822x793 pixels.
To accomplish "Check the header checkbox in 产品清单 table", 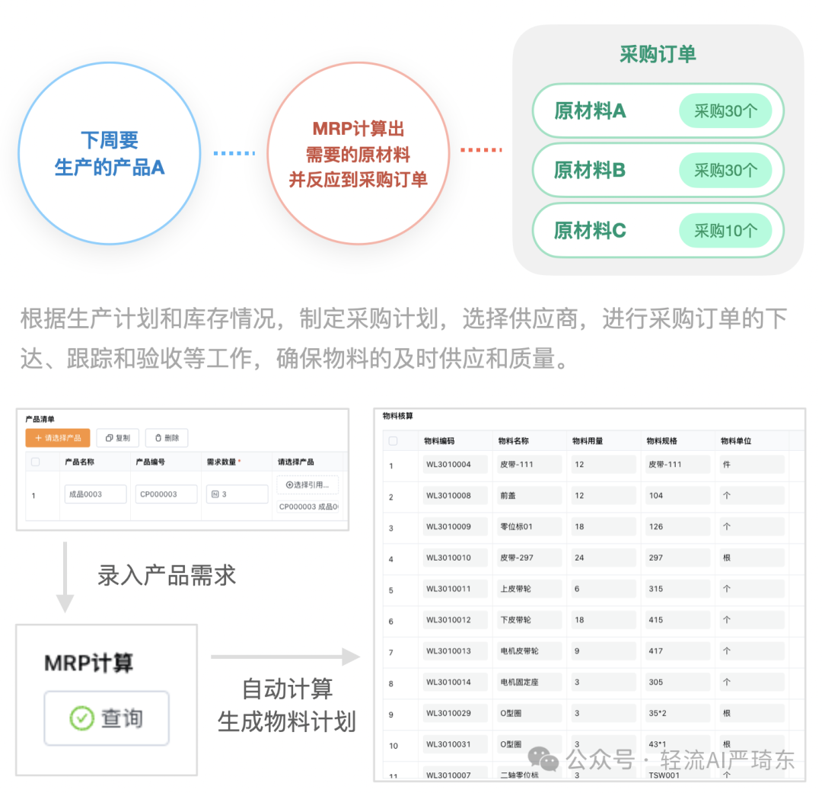I will tap(34, 462).
